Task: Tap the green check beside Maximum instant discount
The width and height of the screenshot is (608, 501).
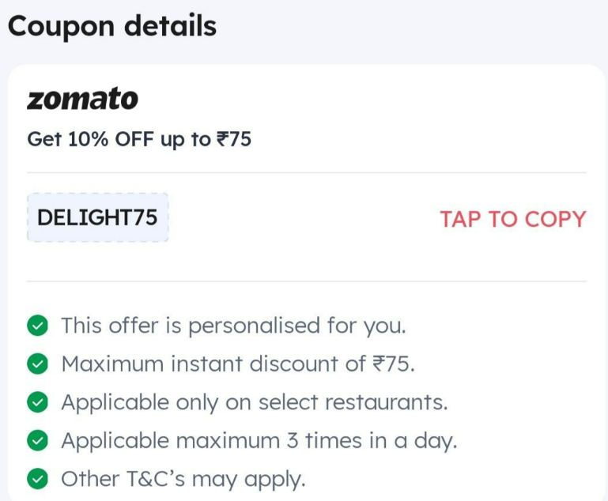Action: [x=38, y=364]
